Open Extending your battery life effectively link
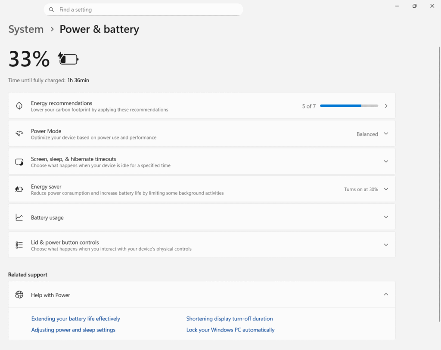The height and width of the screenshot is (350, 441). coord(75,319)
